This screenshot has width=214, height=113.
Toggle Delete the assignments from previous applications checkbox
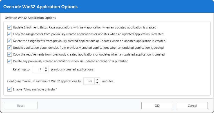[x=9, y=41]
